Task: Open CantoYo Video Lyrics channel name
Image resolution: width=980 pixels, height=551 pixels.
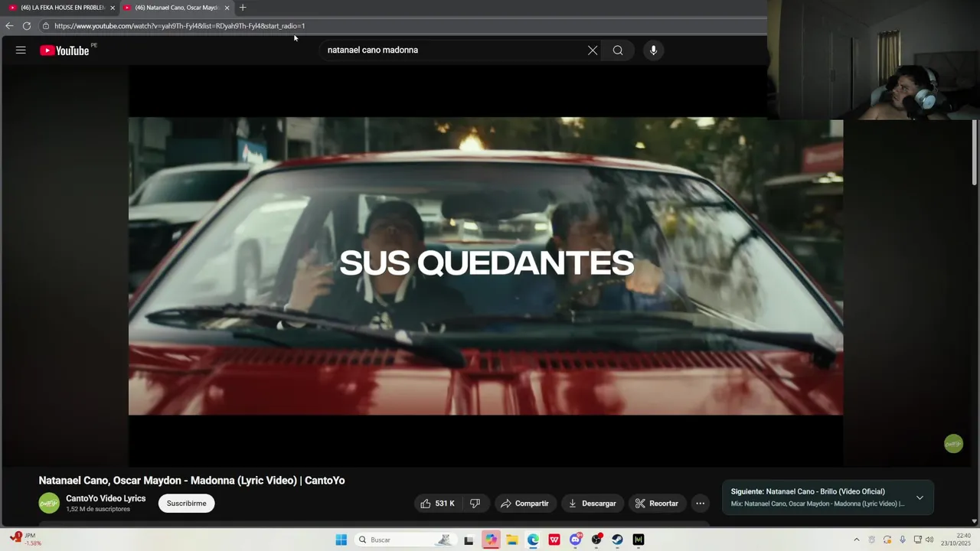Action: [x=106, y=498]
